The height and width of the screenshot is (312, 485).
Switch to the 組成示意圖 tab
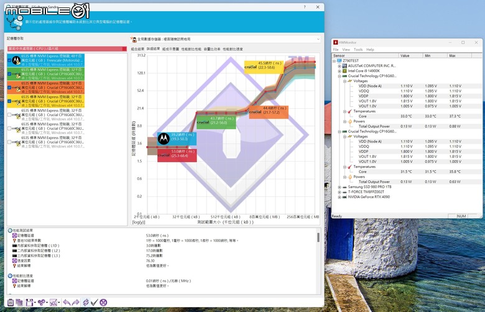pos(170,49)
